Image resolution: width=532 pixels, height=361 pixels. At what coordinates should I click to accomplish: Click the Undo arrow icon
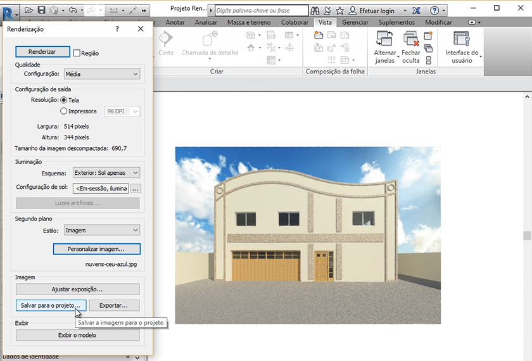[72, 10]
